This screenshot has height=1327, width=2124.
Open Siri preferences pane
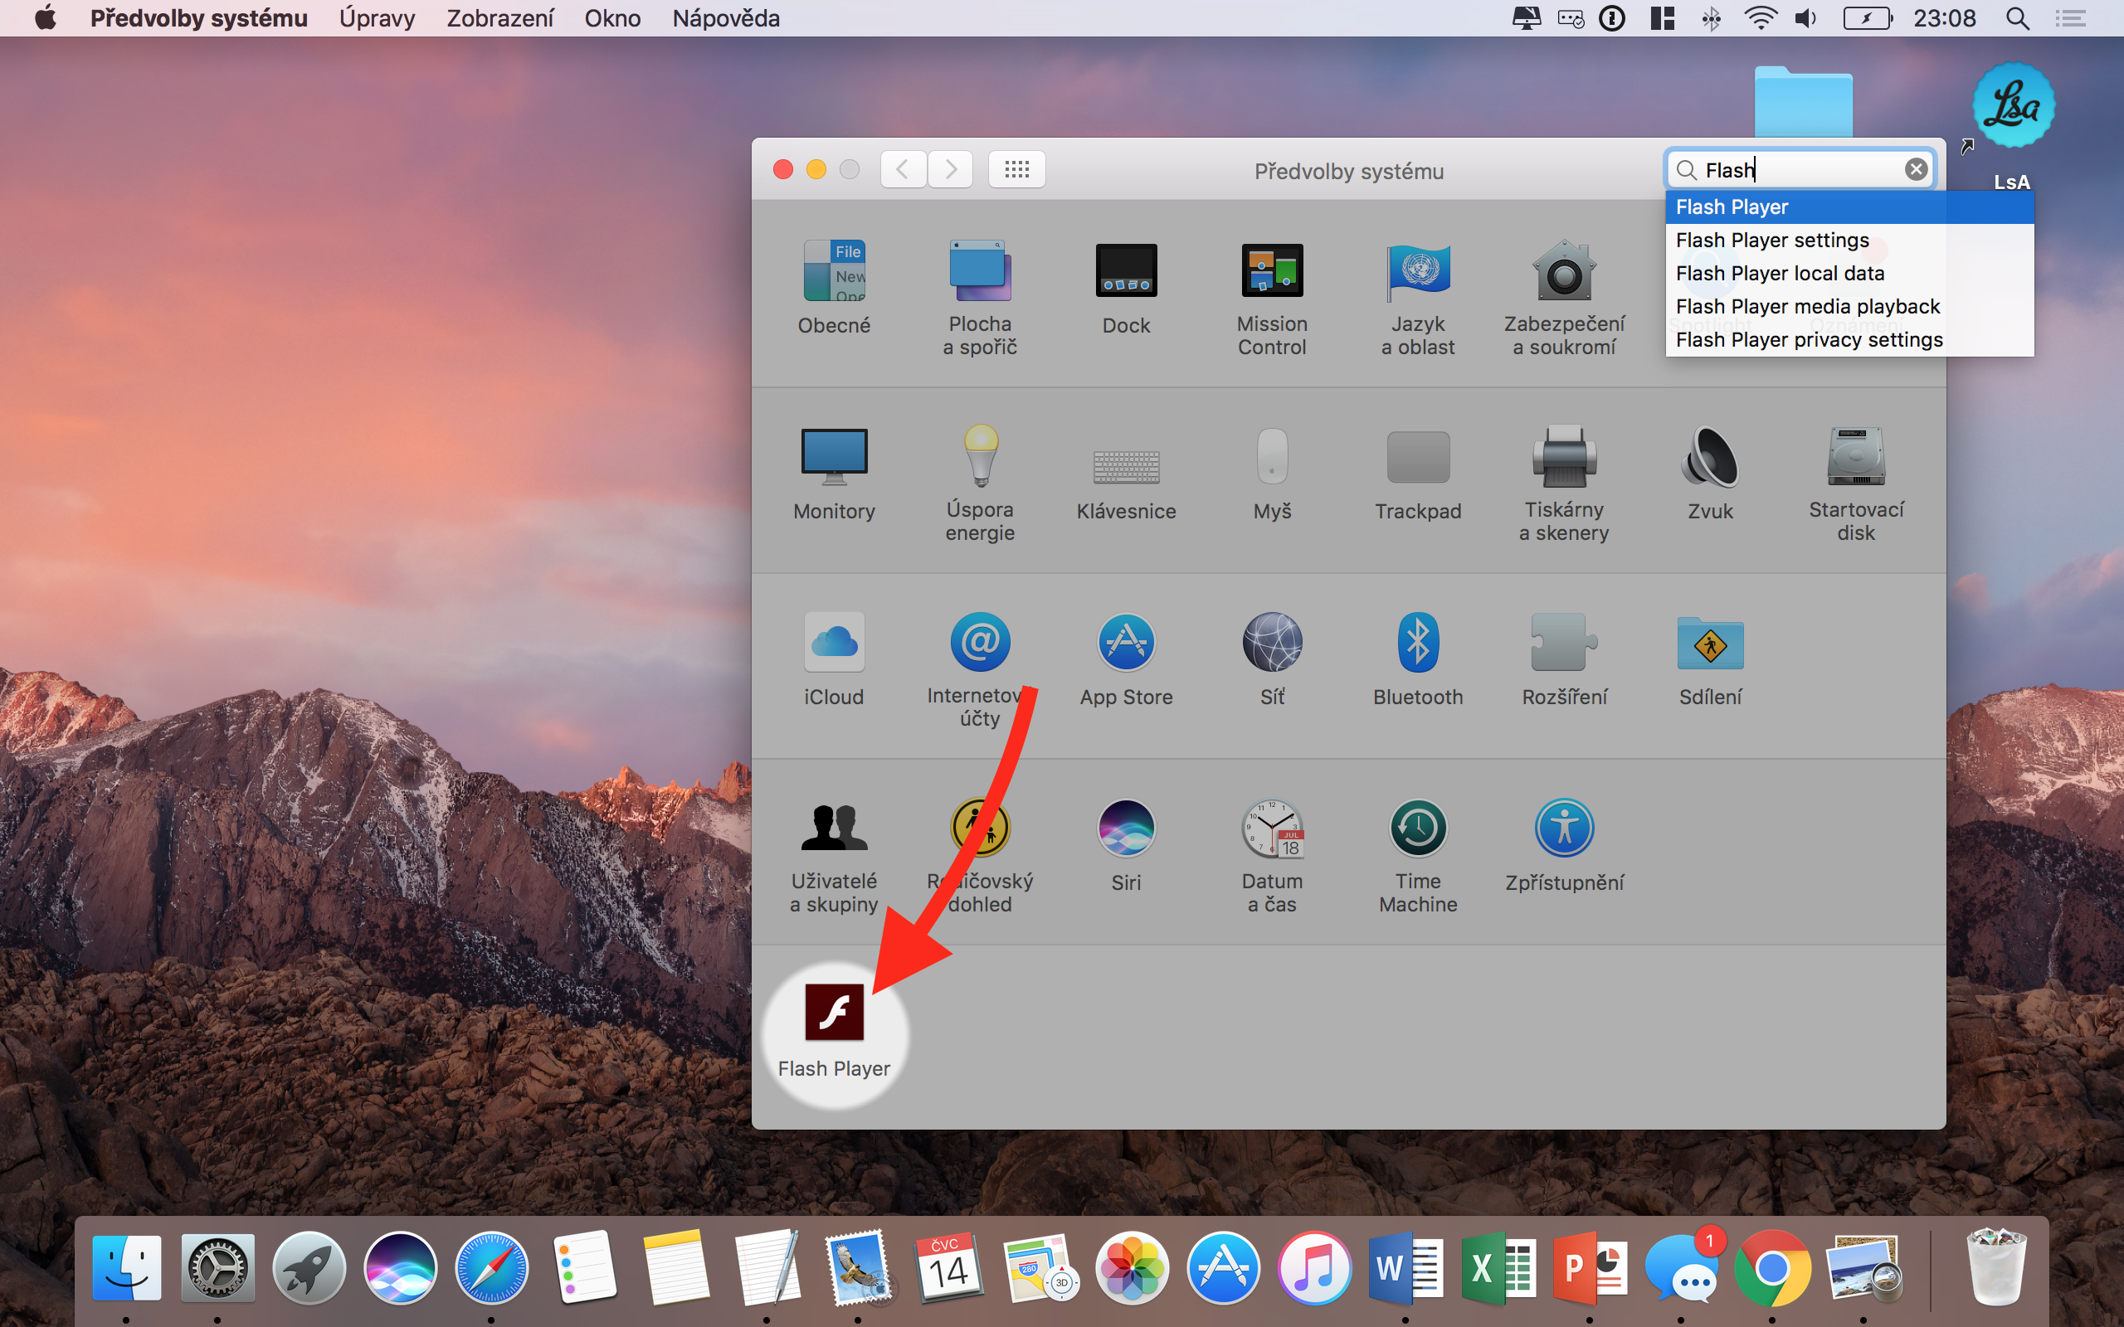(x=1126, y=829)
